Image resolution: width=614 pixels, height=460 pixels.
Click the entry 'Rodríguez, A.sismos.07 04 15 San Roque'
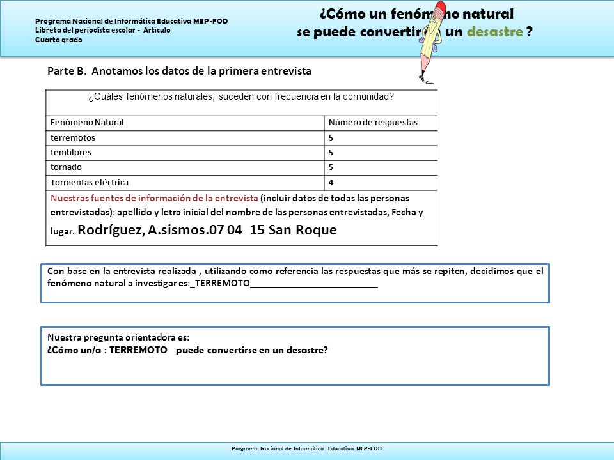207,229
